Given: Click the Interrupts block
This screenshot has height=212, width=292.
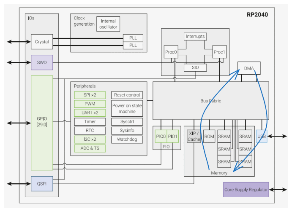Looking at the screenshot, I should [x=195, y=36].
